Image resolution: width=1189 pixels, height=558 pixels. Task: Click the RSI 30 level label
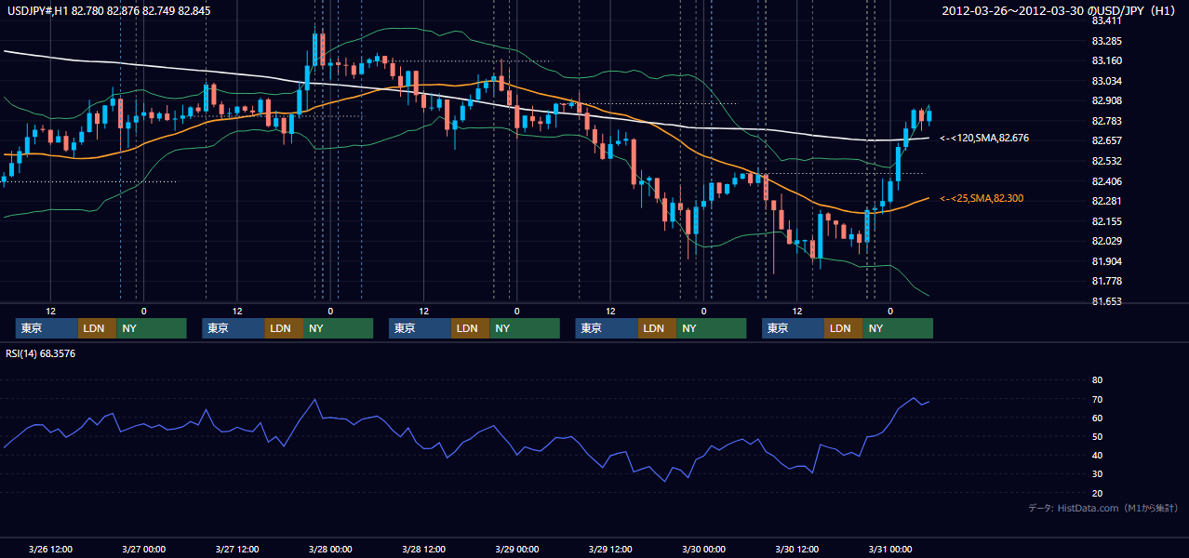click(1097, 473)
